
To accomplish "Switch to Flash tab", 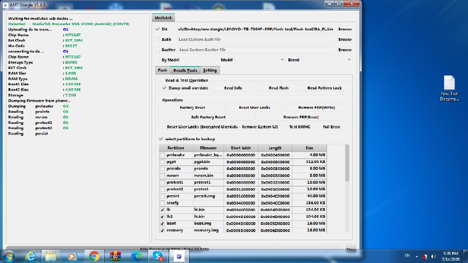I will tap(163, 70).
